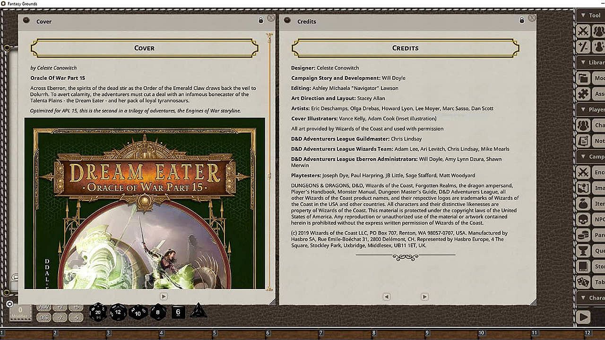Image resolution: width=605 pixels, height=340 pixels.
Task: Open the Assets puzzle-piece button
Action: click(x=591, y=93)
